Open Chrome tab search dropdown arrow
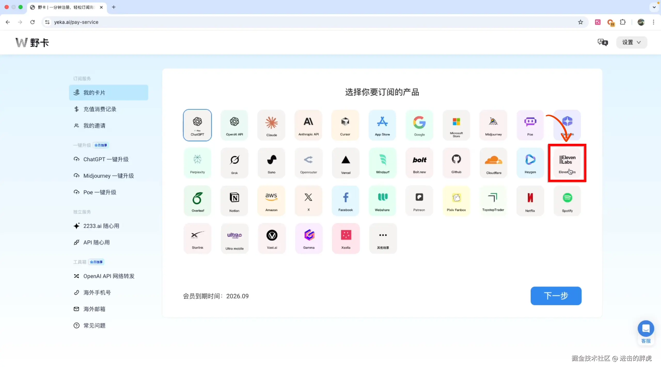Viewport: 661px width, 371px height. [x=654, y=7]
